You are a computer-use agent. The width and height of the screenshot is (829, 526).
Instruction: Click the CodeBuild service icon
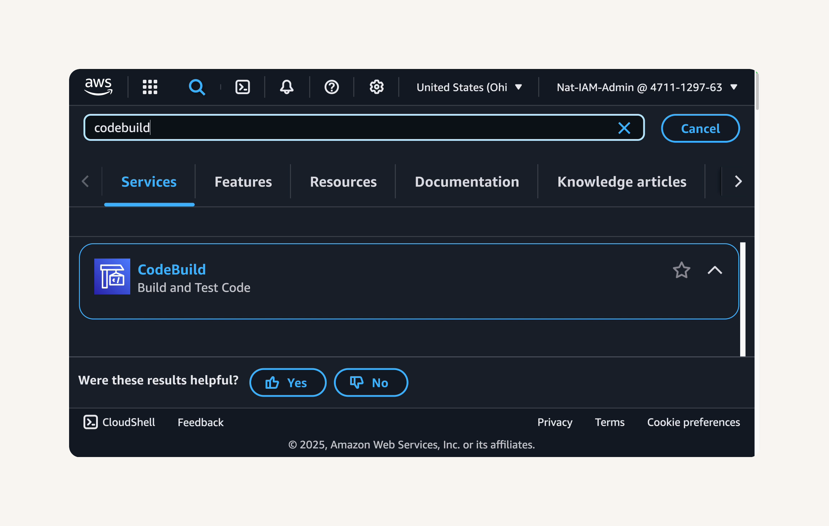[x=112, y=276]
